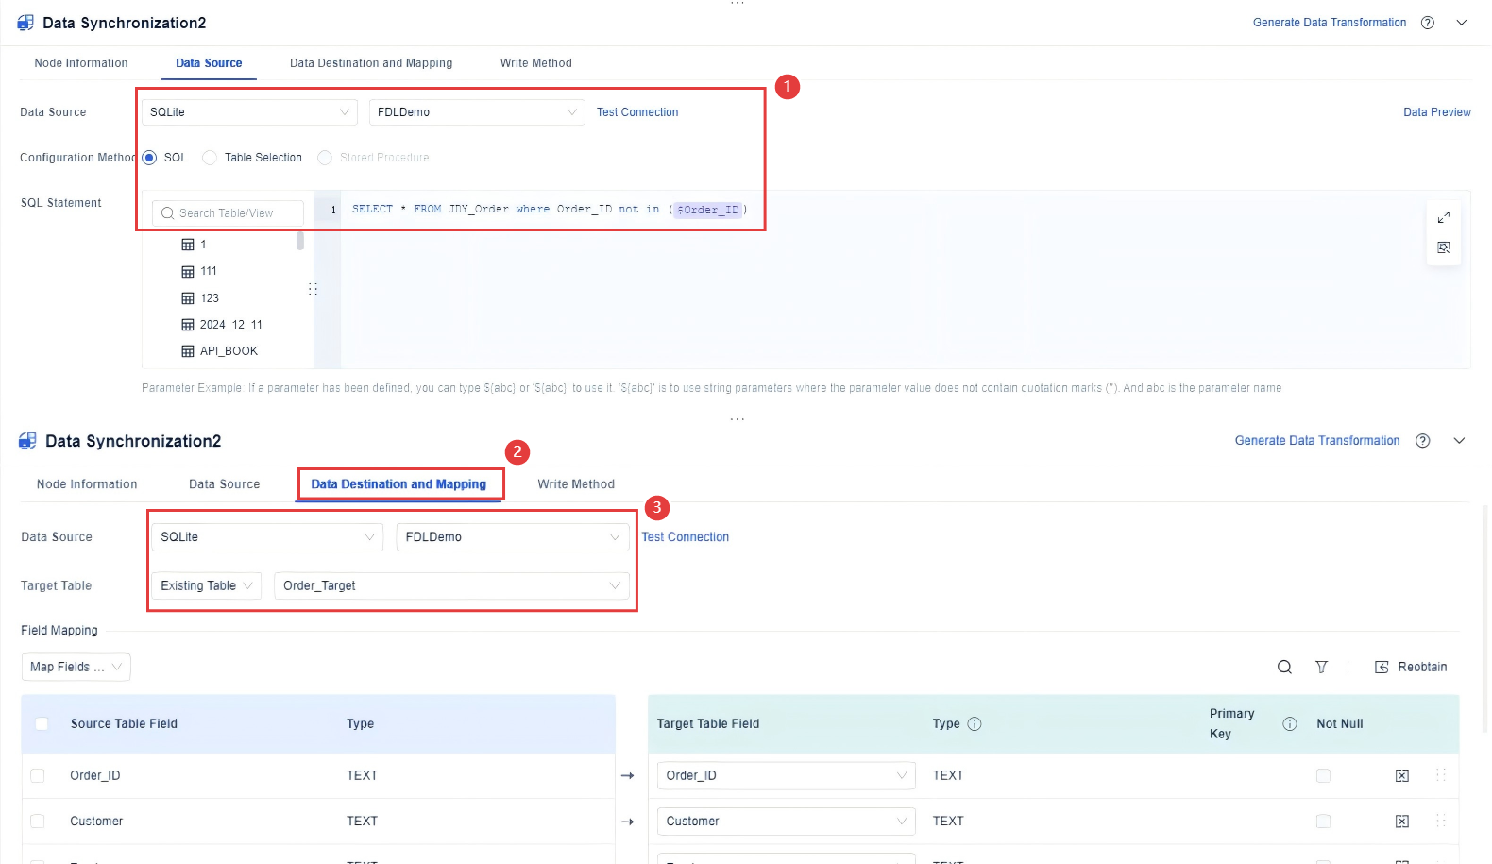The height and width of the screenshot is (864, 1492).
Task: Open the FDLDemo dropdown in destination panel
Action: click(513, 537)
